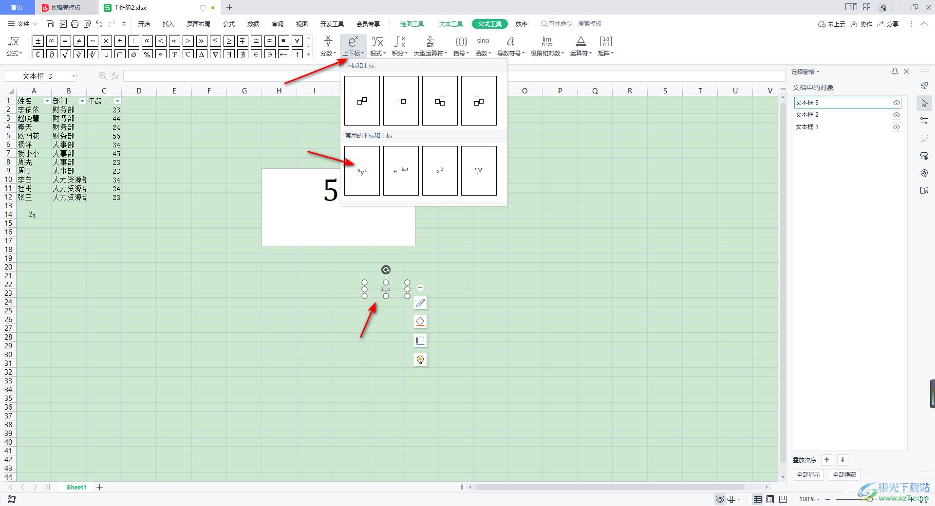Insert the partial differential symbol
The image size is (935, 506).
(x=52, y=54)
